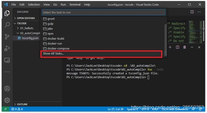Split the editor to the right
Image resolution: width=207 pixels, height=113 pixels.
pyautogui.click(x=192, y=12)
